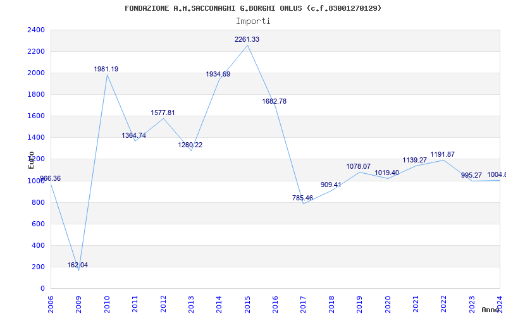Click the Anno x-axis title
The height and width of the screenshot is (316, 506).
(x=491, y=310)
